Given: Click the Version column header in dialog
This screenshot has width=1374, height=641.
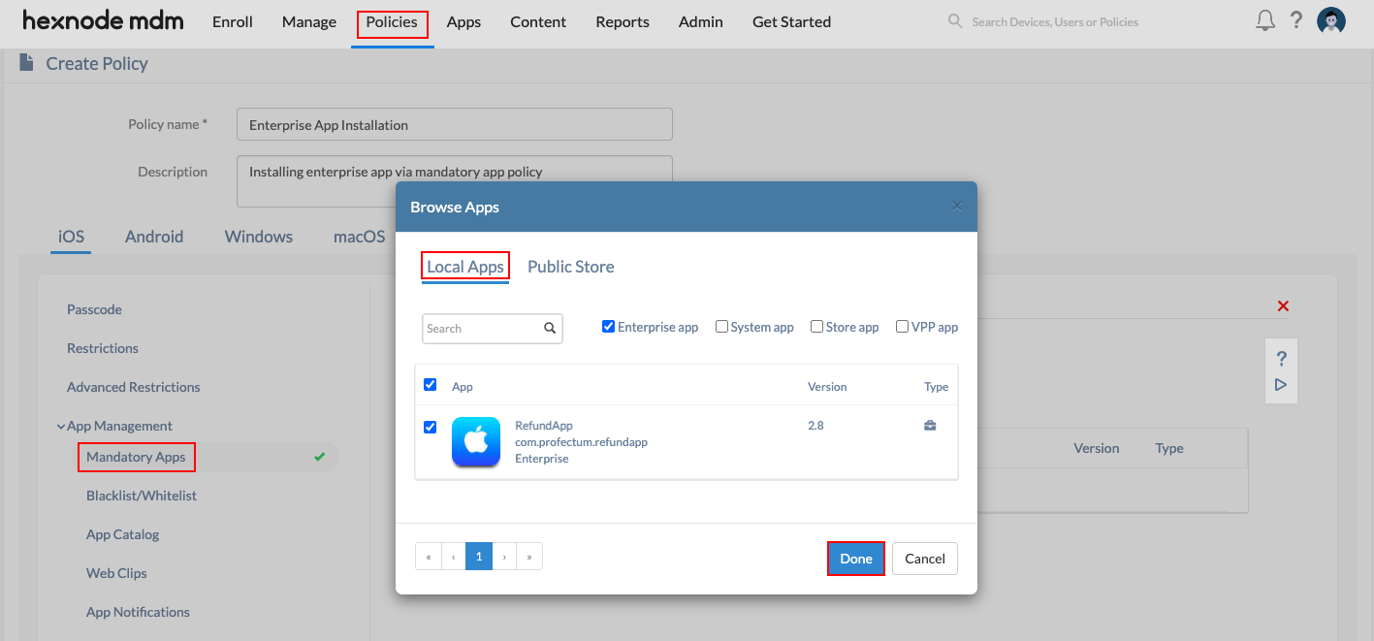Looking at the screenshot, I should (827, 387).
